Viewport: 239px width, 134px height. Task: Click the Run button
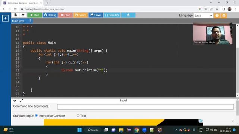(x=35, y=15)
